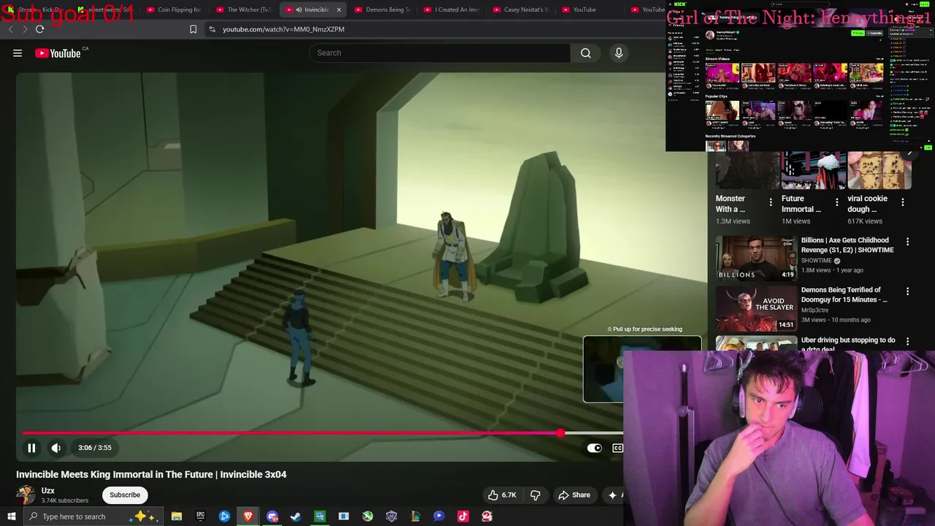Click the browser address bar URL
Image resolution: width=935 pixels, height=526 pixels.
[x=283, y=29]
